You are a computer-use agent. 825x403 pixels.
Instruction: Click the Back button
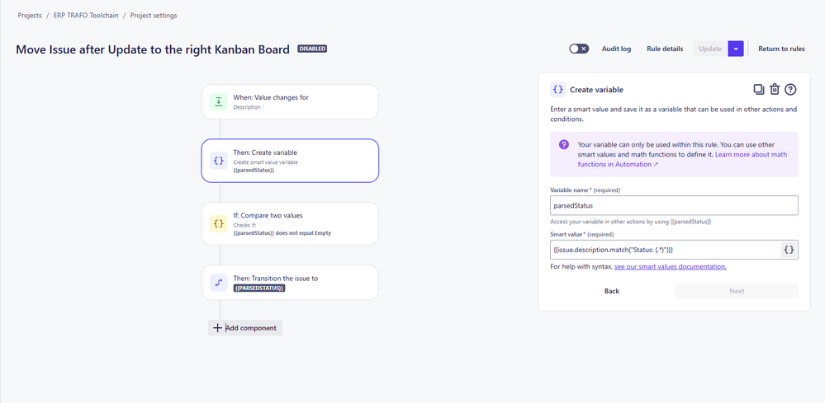coord(612,291)
